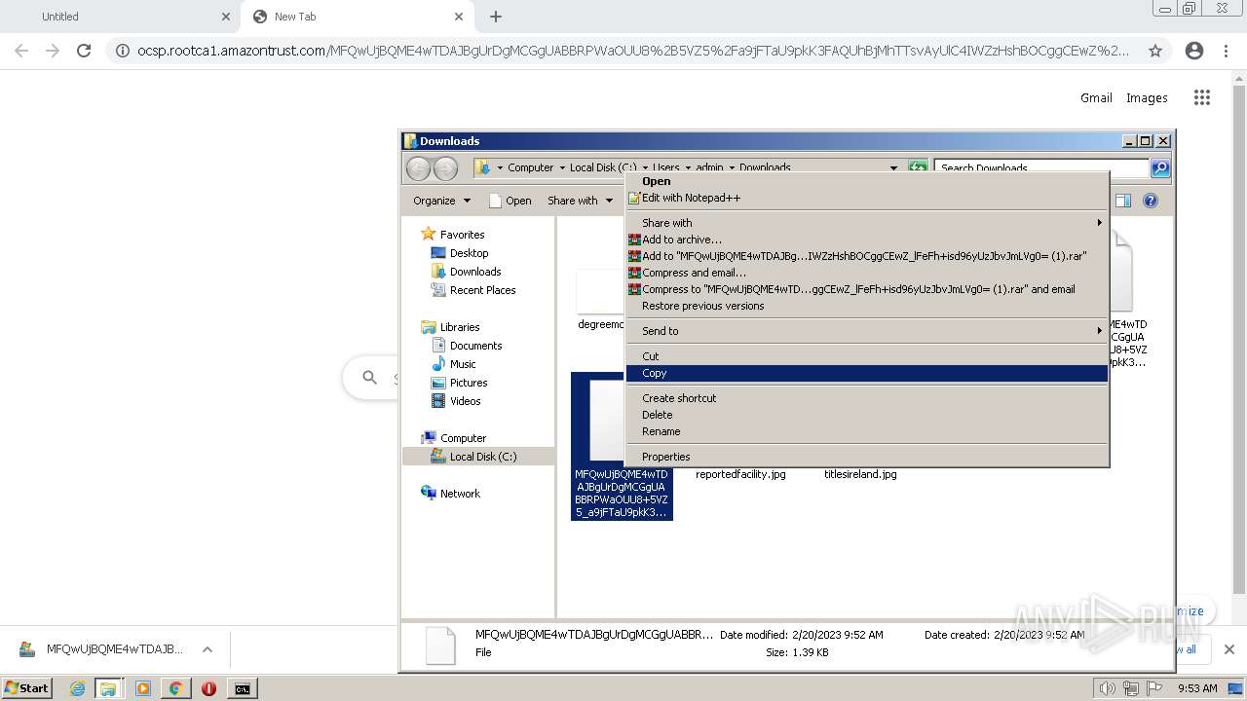Select Libraries in navigation pane
Image resolution: width=1247 pixels, height=701 pixels.
(x=450, y=327)
